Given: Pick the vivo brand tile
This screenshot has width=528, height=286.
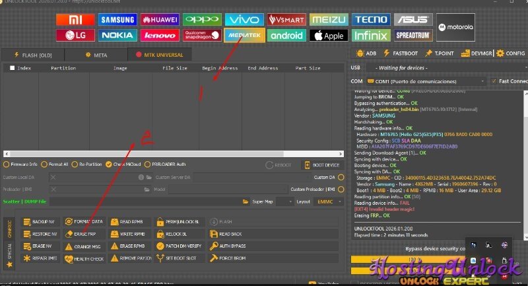Looking at the screenshot, I should [x=244, y=20].
